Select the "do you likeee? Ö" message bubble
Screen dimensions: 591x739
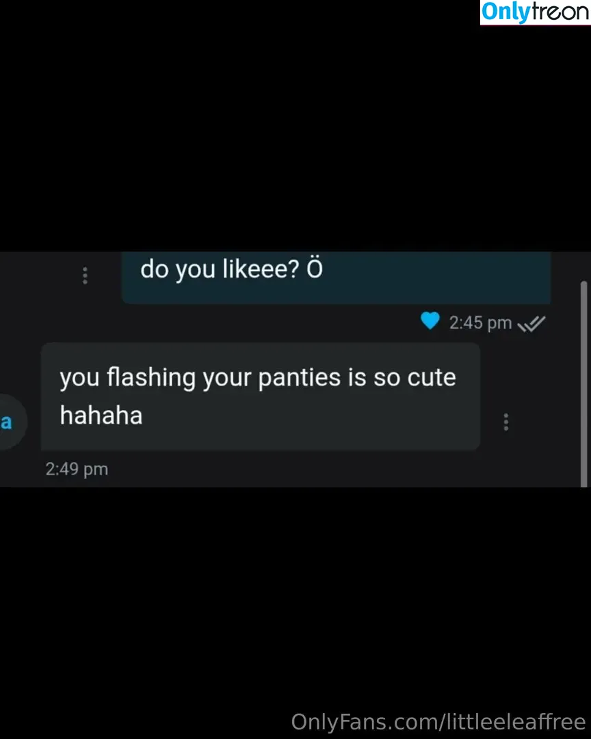coord(336,278)
